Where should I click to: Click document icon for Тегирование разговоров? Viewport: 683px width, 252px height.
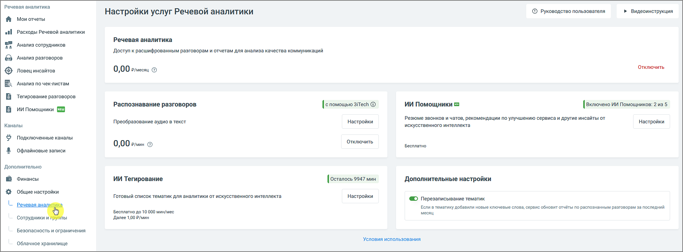tap(9, 96)
